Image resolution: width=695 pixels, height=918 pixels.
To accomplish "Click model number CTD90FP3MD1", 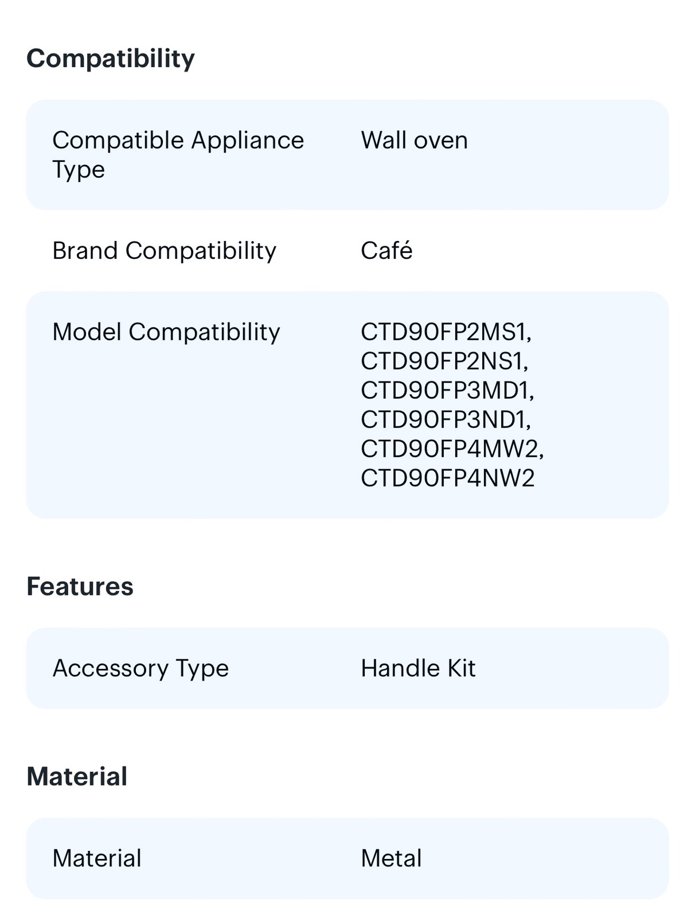I will point(447,391).
